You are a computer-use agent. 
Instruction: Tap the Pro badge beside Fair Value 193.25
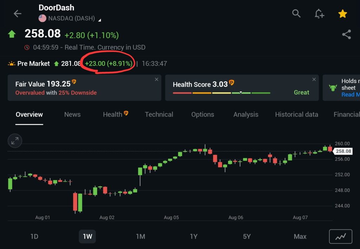point(74,82)
